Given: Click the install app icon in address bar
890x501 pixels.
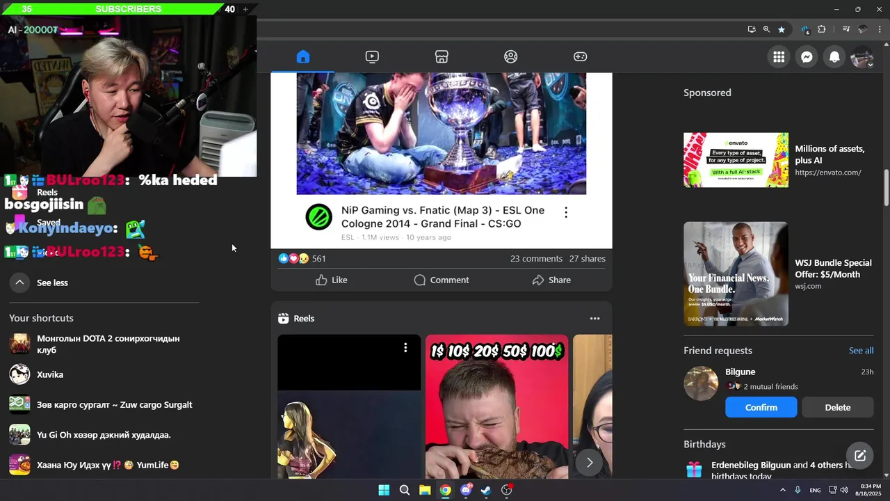Looking at the screenshot, I should (x=752, y=29).
